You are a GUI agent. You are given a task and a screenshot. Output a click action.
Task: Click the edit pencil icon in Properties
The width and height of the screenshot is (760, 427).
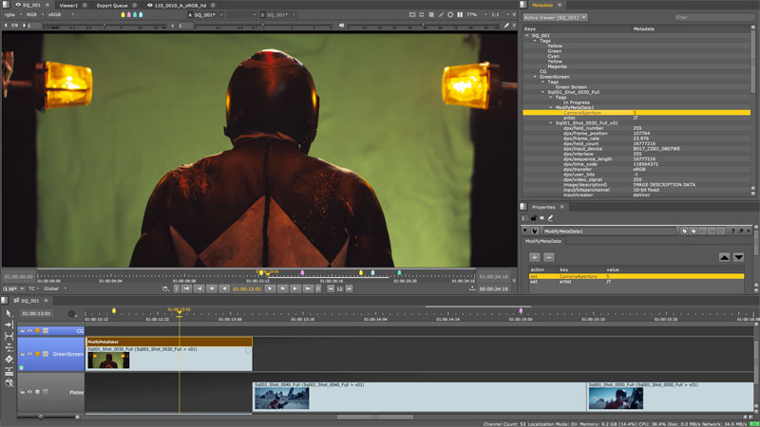551,218
